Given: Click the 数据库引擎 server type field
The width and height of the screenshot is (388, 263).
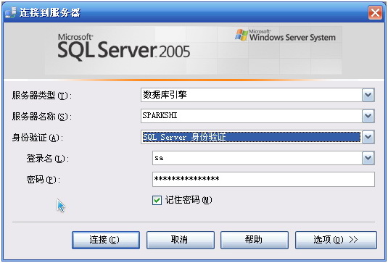Looking at the screenshot, I should (252, 95).
